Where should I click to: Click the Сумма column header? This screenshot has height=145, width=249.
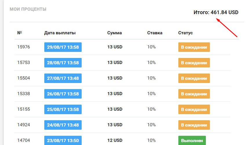pyautogui.click(x=114, y=33)
